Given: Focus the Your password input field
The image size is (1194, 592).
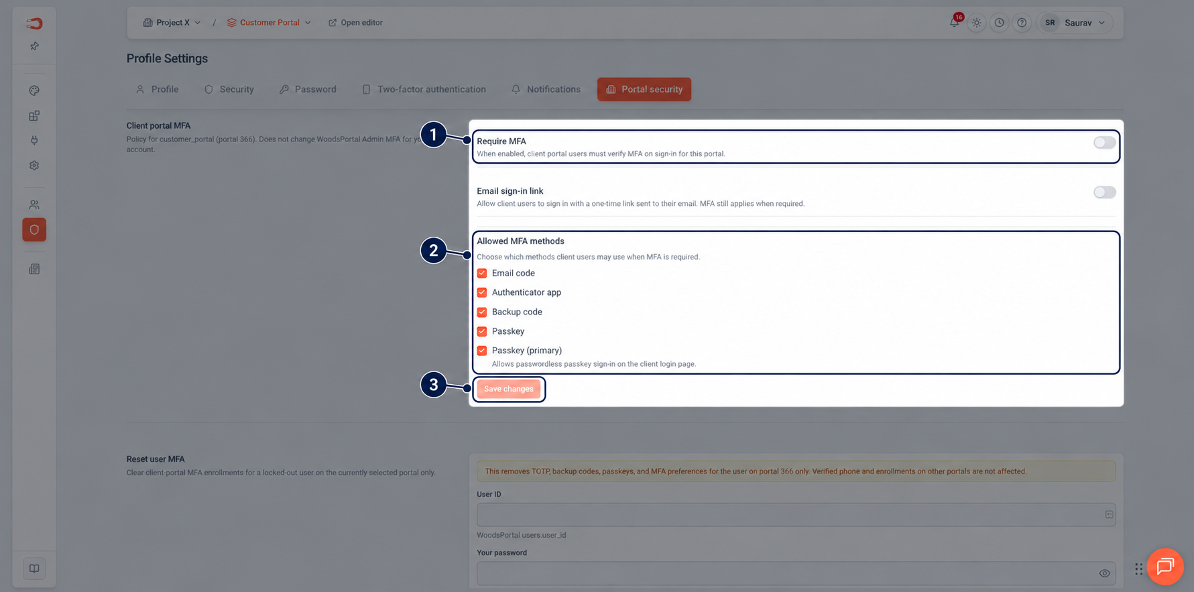Looking at the screenshot, I should (796, 573).
